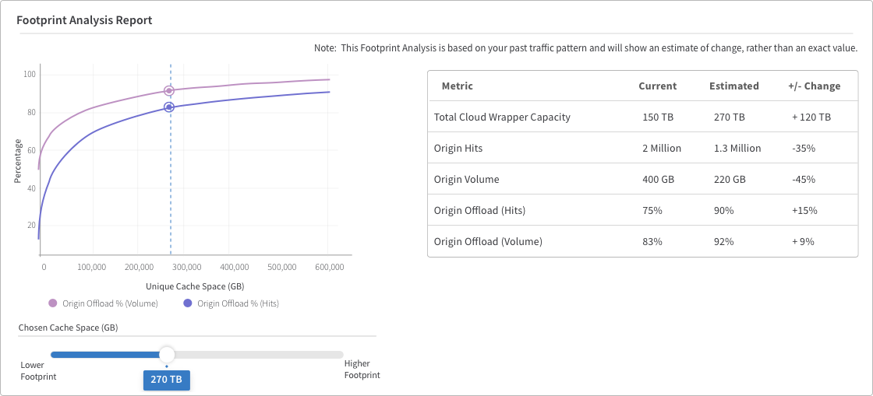873x396 pixels.
Task: Click the gray unfilled part of the cache slider
Action: point(257,355)
